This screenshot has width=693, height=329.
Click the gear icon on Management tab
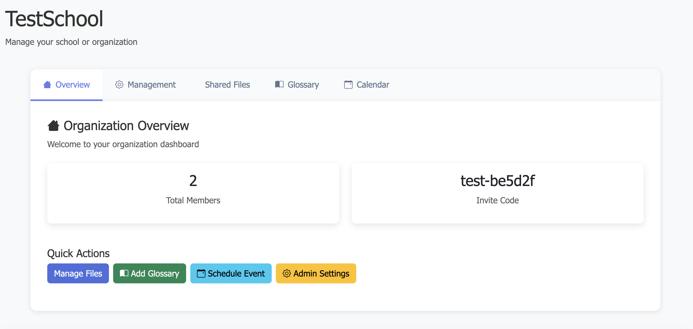[x=119, y=85]
